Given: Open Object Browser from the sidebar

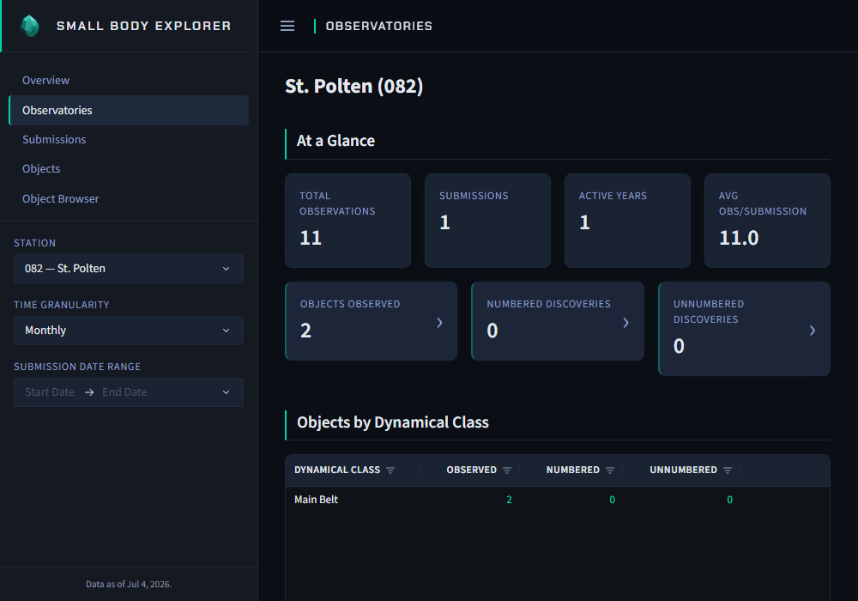Looking at the screenshot, I should point(61,198).
